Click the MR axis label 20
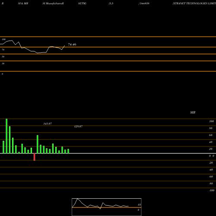216x216 pixels. pos(211,149)
